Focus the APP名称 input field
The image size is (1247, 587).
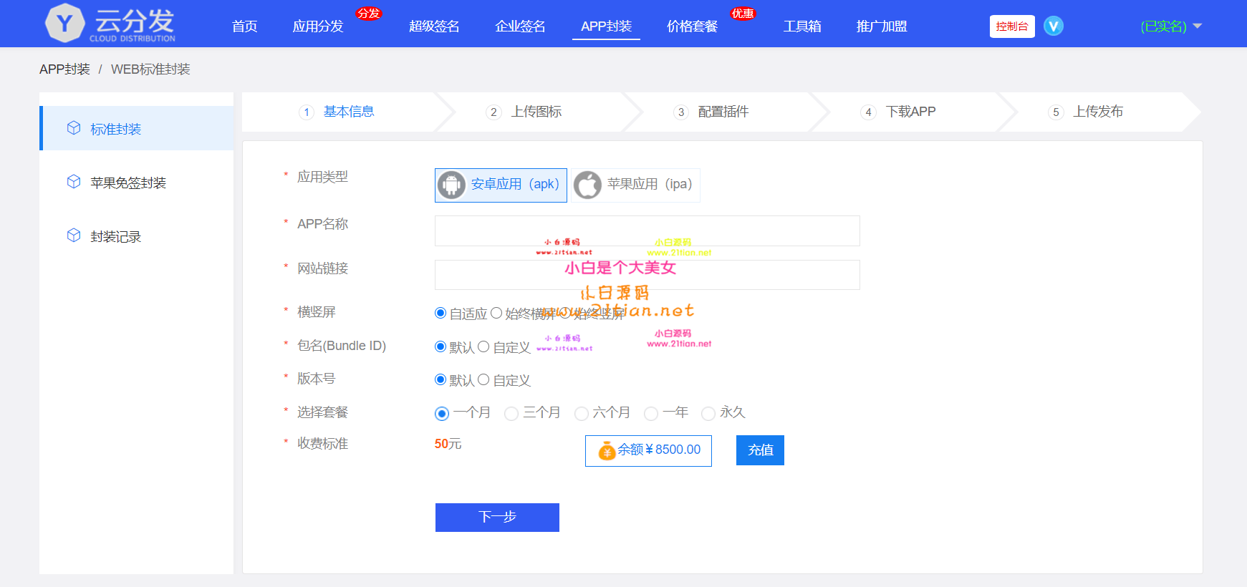pos(647,231)
